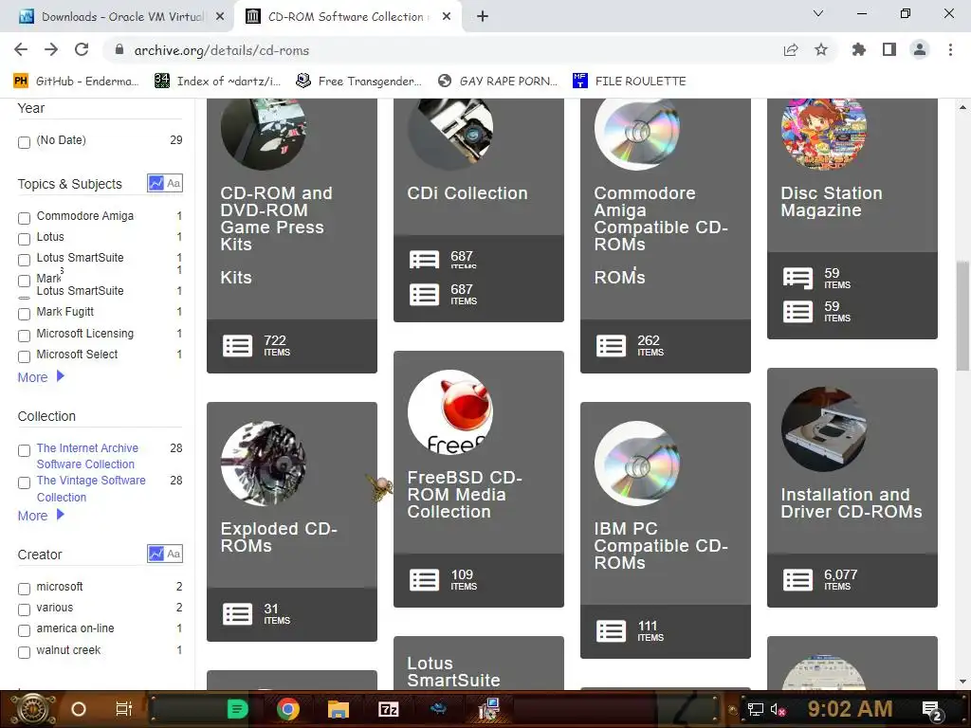971x728 pixels.
Task: Toggle the browser side panel icon
Action: tap(889, 49)
